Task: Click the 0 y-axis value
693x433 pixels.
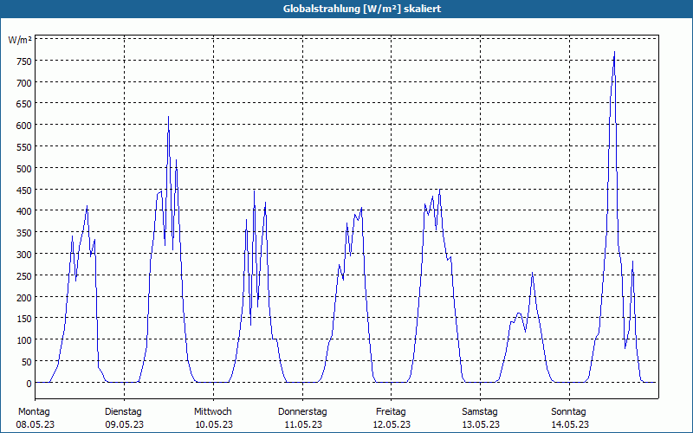Action: click(29, 384)
